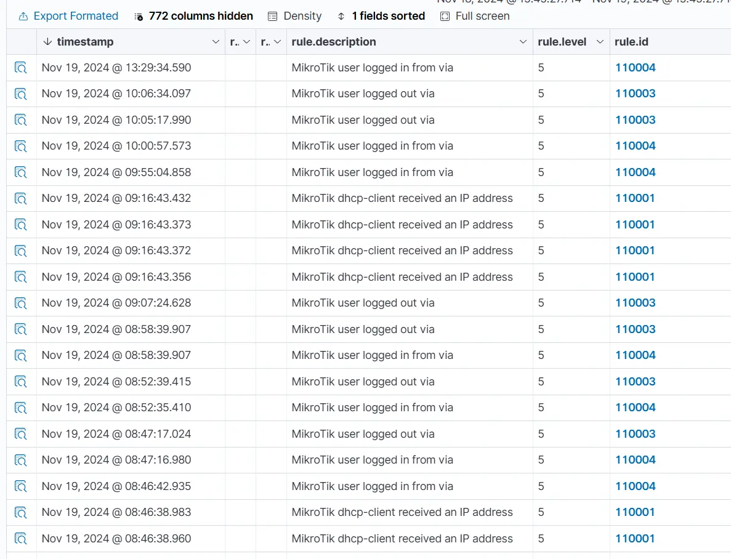Click the rule.id column header

[x=631, y=42]
